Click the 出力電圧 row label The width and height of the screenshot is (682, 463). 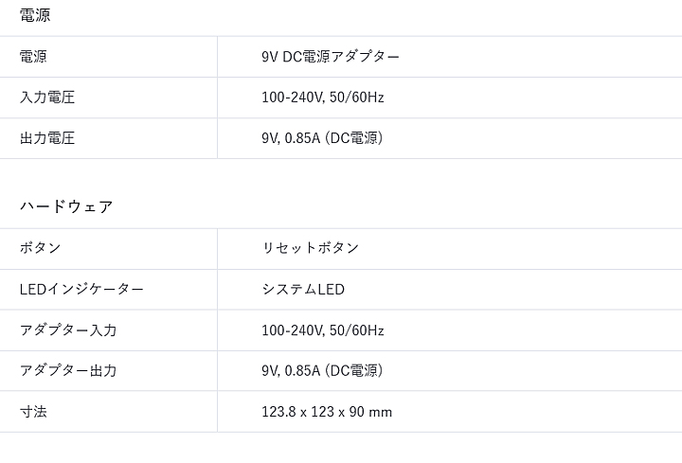pyautogui.click(x=47, y=138)
